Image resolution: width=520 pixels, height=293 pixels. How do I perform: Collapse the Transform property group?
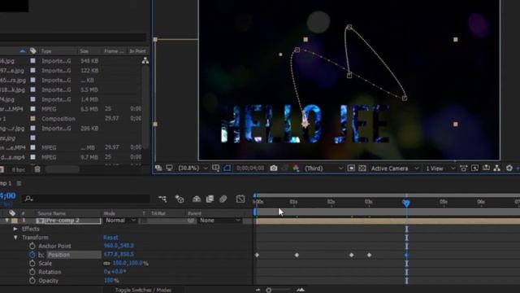(x=15, y=238)
